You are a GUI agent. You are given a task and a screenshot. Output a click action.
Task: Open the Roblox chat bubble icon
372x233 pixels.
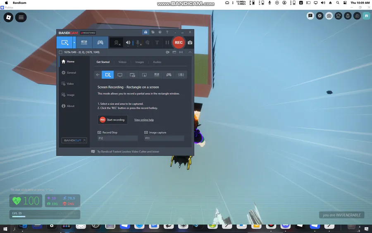point(310,16)
